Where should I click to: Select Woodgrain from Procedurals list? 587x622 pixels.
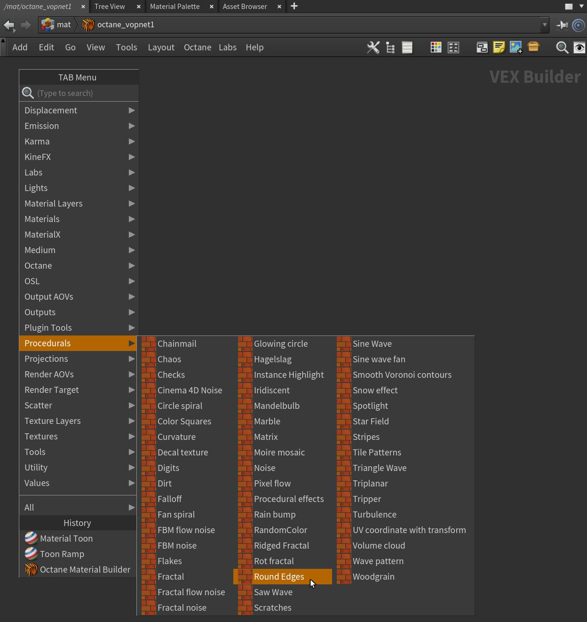[x=373, y=576]
